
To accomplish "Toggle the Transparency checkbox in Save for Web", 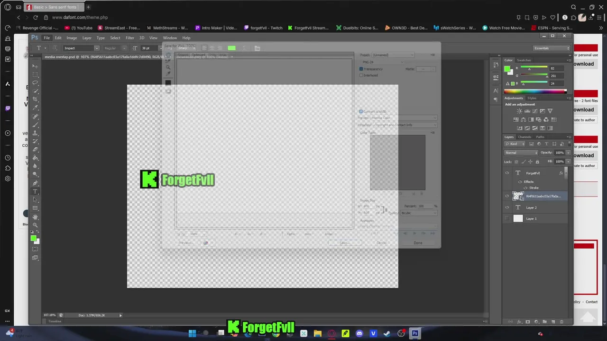I will [x=361, y=69].
